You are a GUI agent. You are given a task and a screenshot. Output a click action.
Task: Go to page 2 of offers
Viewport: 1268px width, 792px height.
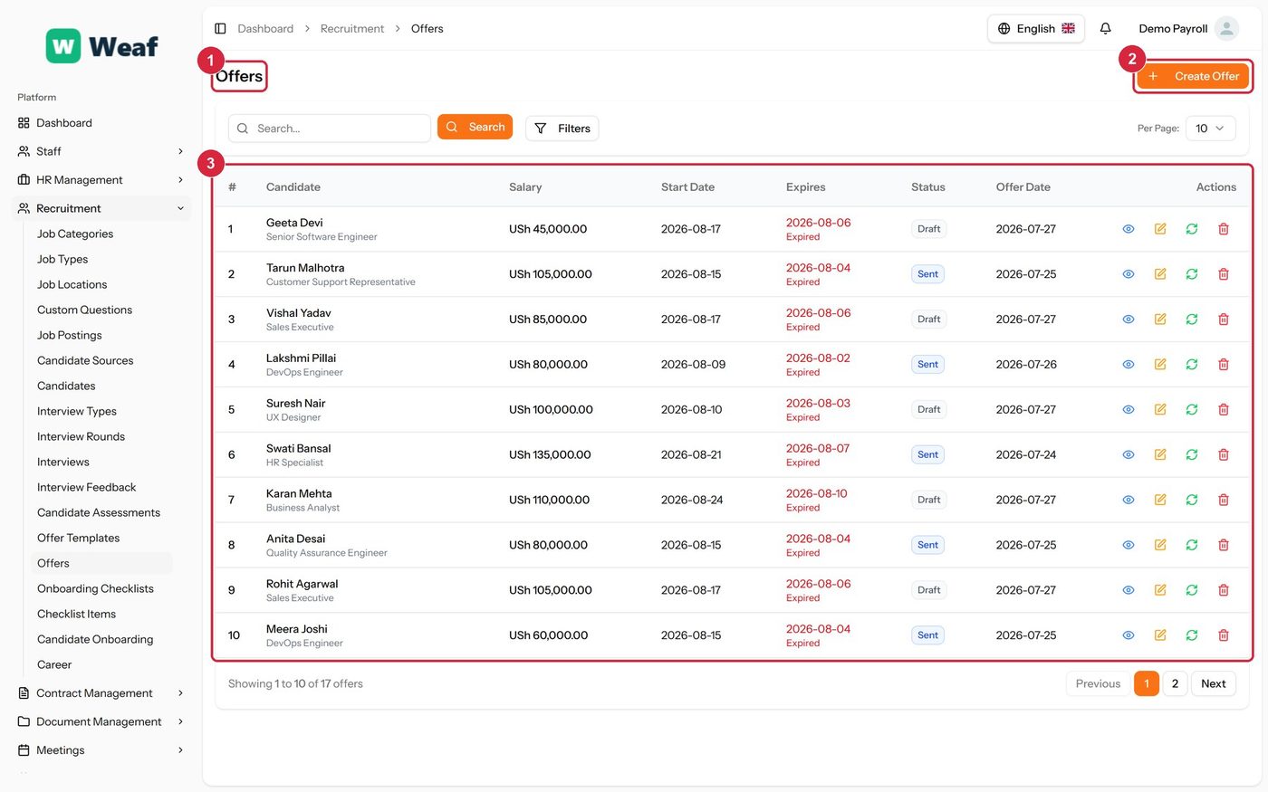(1175, 684)
